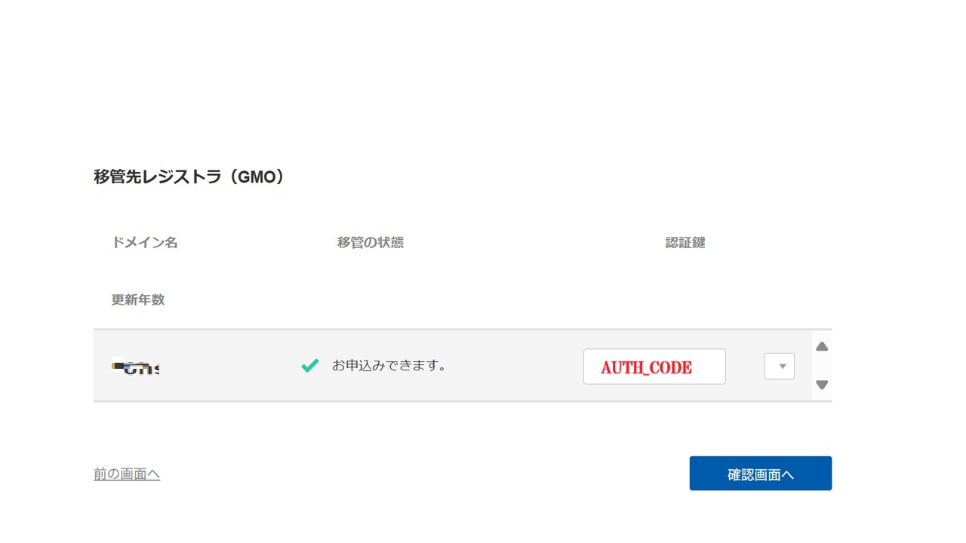
Task: Click the pixelated domain name thumbnail
Action: (136, 368)
